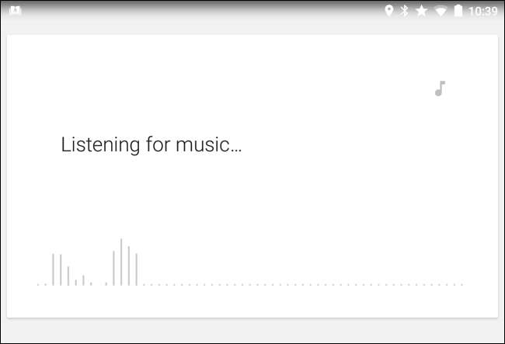The image size is (505, 344).
Task: Tap the music note icon
Action: (x=440, y=89)
